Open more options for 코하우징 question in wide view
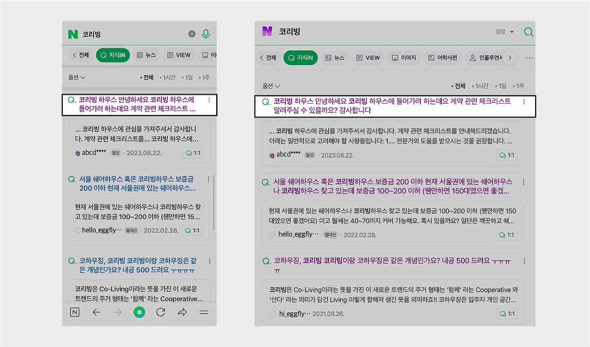Viewport: 590px width, 347px height. click(524, 261)
